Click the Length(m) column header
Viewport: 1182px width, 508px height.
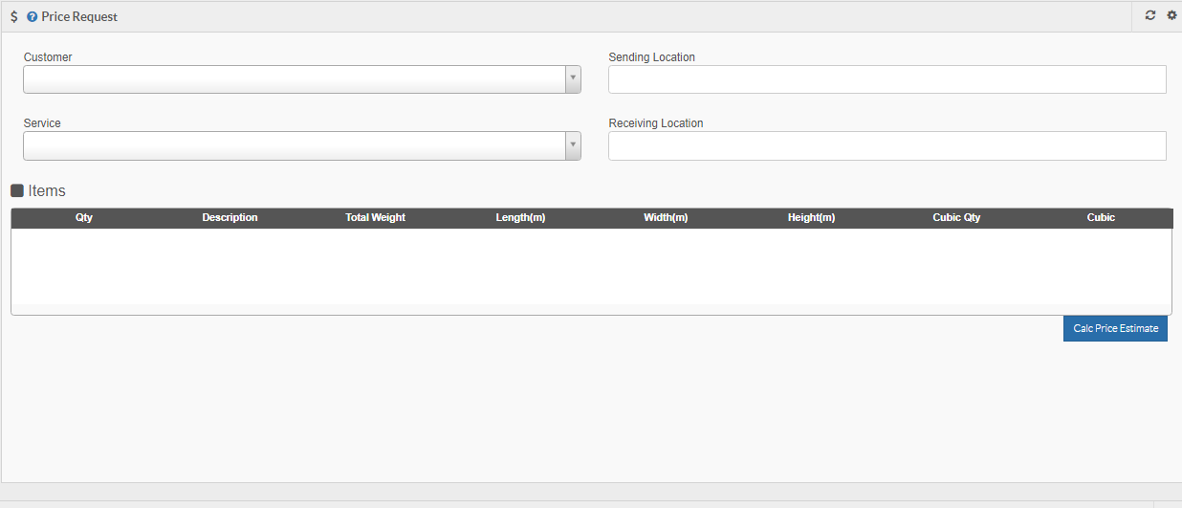[520, 218]
